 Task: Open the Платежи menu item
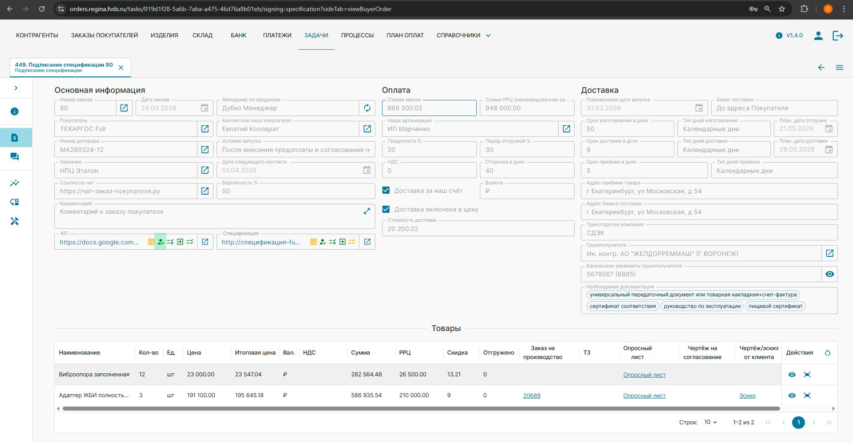pos(277,35)
